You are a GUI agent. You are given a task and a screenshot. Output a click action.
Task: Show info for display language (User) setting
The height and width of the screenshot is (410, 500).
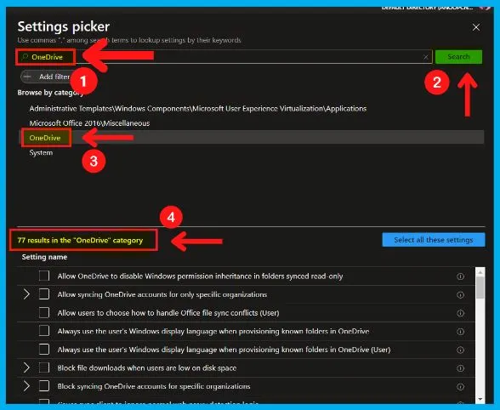click(460, 350)
